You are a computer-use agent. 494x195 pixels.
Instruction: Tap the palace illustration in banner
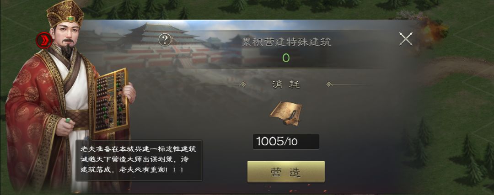tap(161, 44)
